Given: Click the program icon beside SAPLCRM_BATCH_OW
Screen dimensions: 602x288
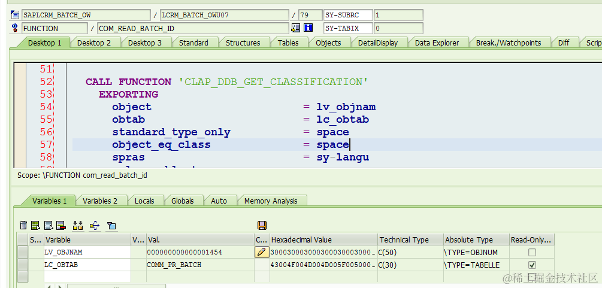Looking at the screenshot, I should coord(15,15).
